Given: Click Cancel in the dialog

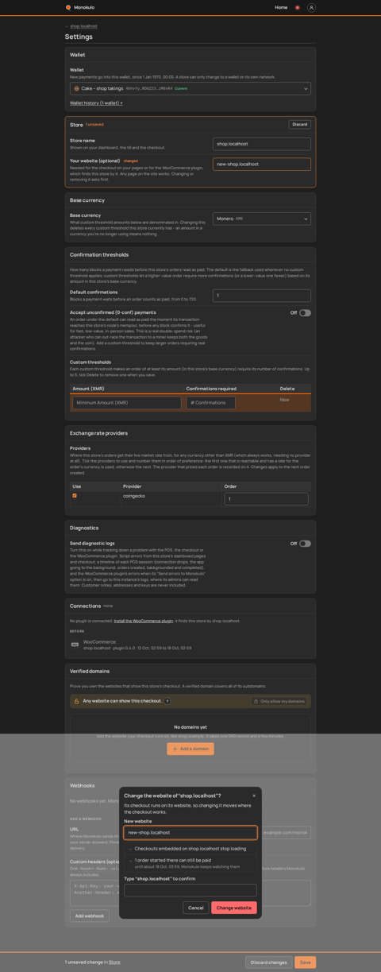Looking at the screenshot, I should [x=196, y=908].
